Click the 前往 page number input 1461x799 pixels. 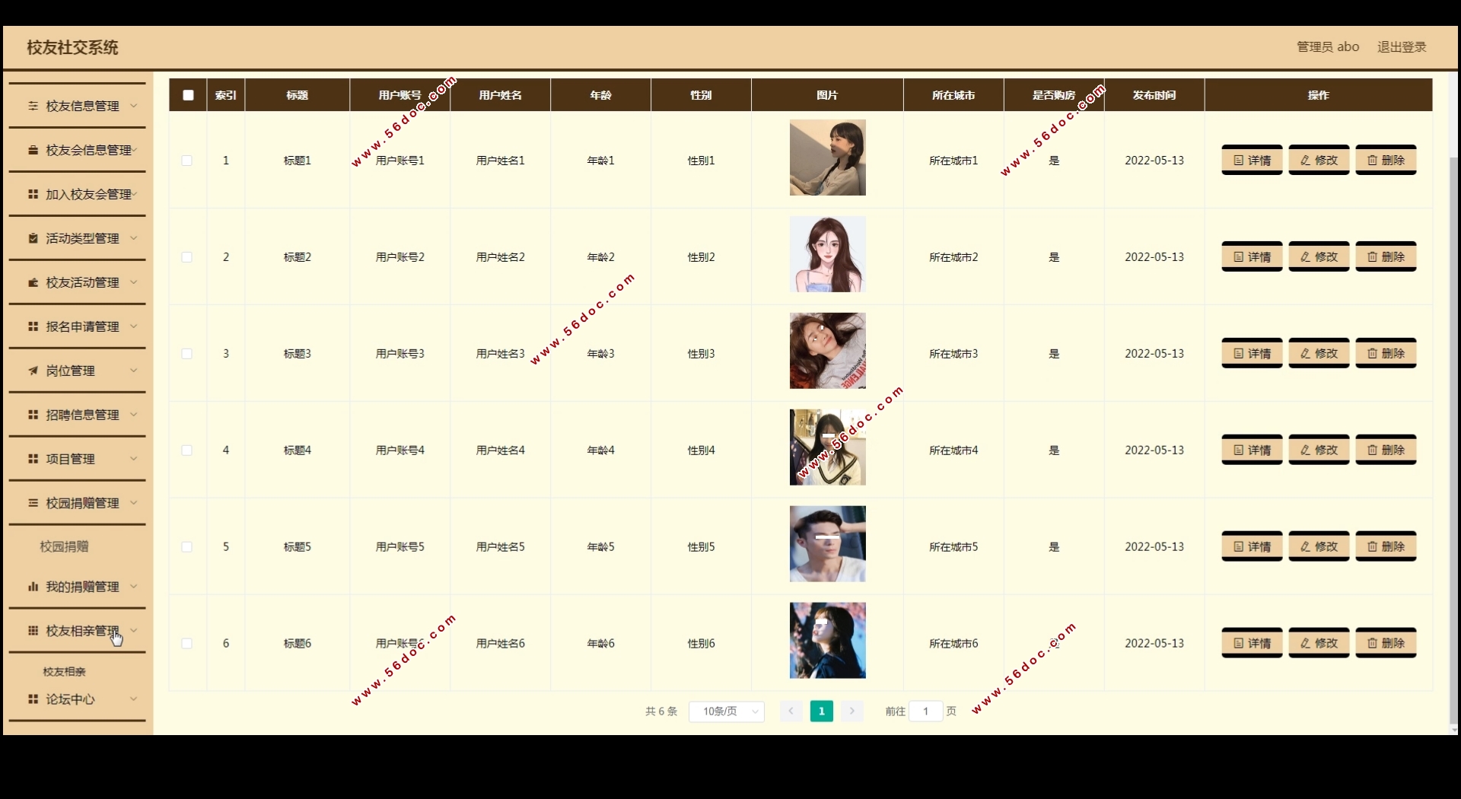tap(926, 711)
